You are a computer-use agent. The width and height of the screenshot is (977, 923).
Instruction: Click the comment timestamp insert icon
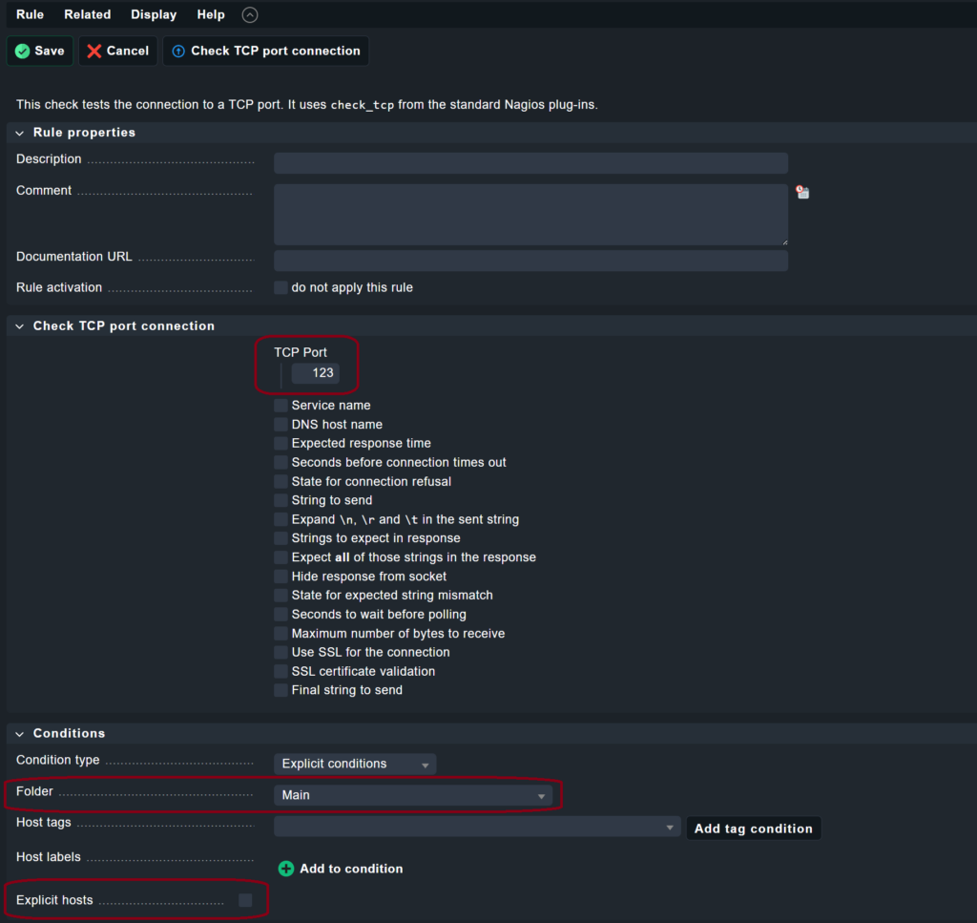(802, 193)
